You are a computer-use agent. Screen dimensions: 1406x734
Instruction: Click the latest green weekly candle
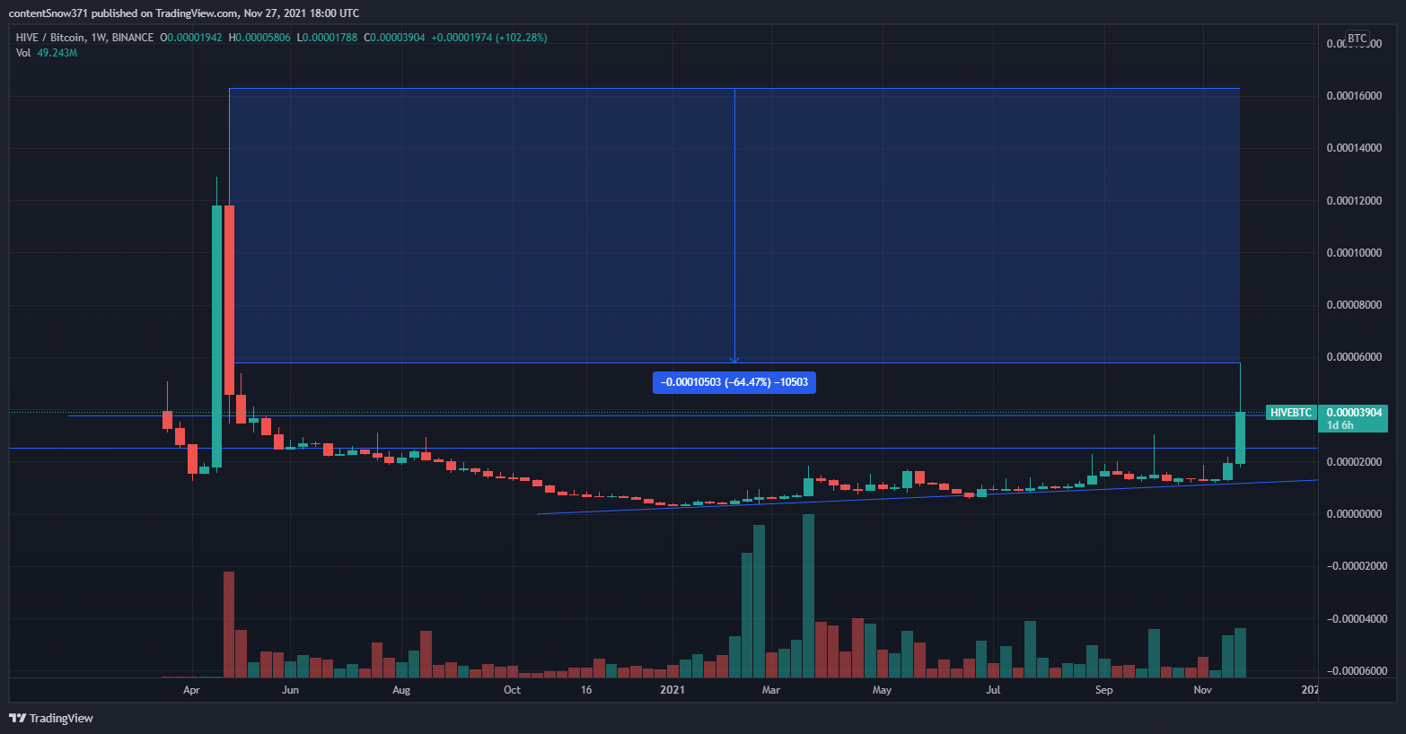pos(1240,438)
